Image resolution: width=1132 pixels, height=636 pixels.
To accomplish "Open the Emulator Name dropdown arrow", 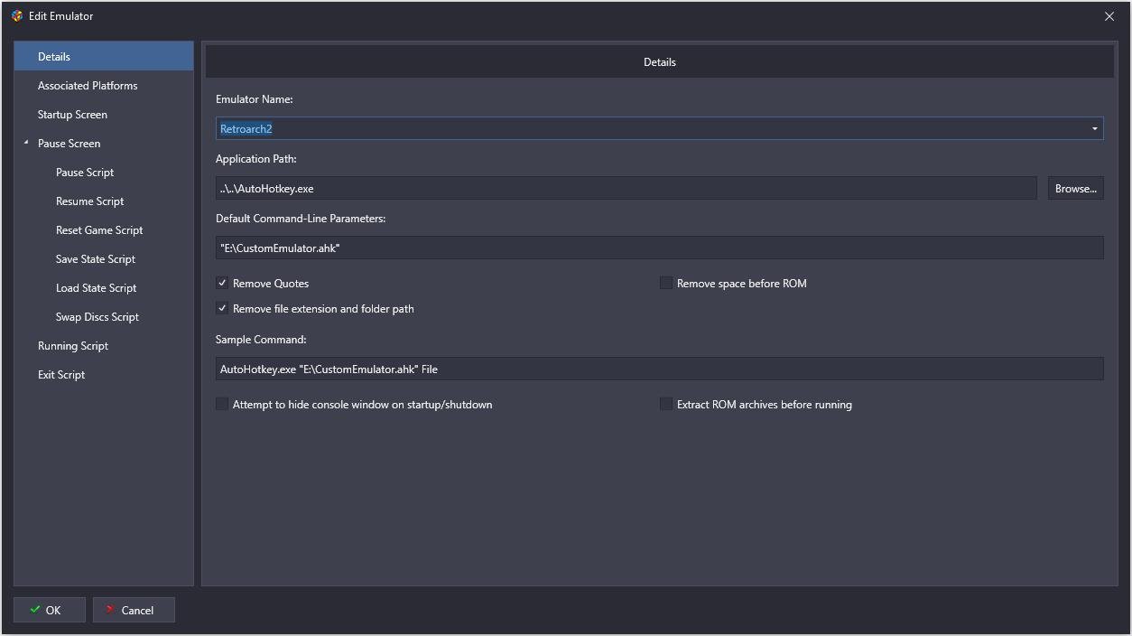I will [1094, 128].
